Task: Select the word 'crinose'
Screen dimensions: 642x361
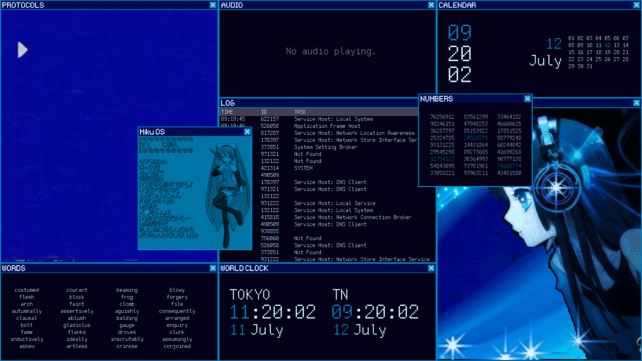Action: pyautogui.click(x=127, y=346)
